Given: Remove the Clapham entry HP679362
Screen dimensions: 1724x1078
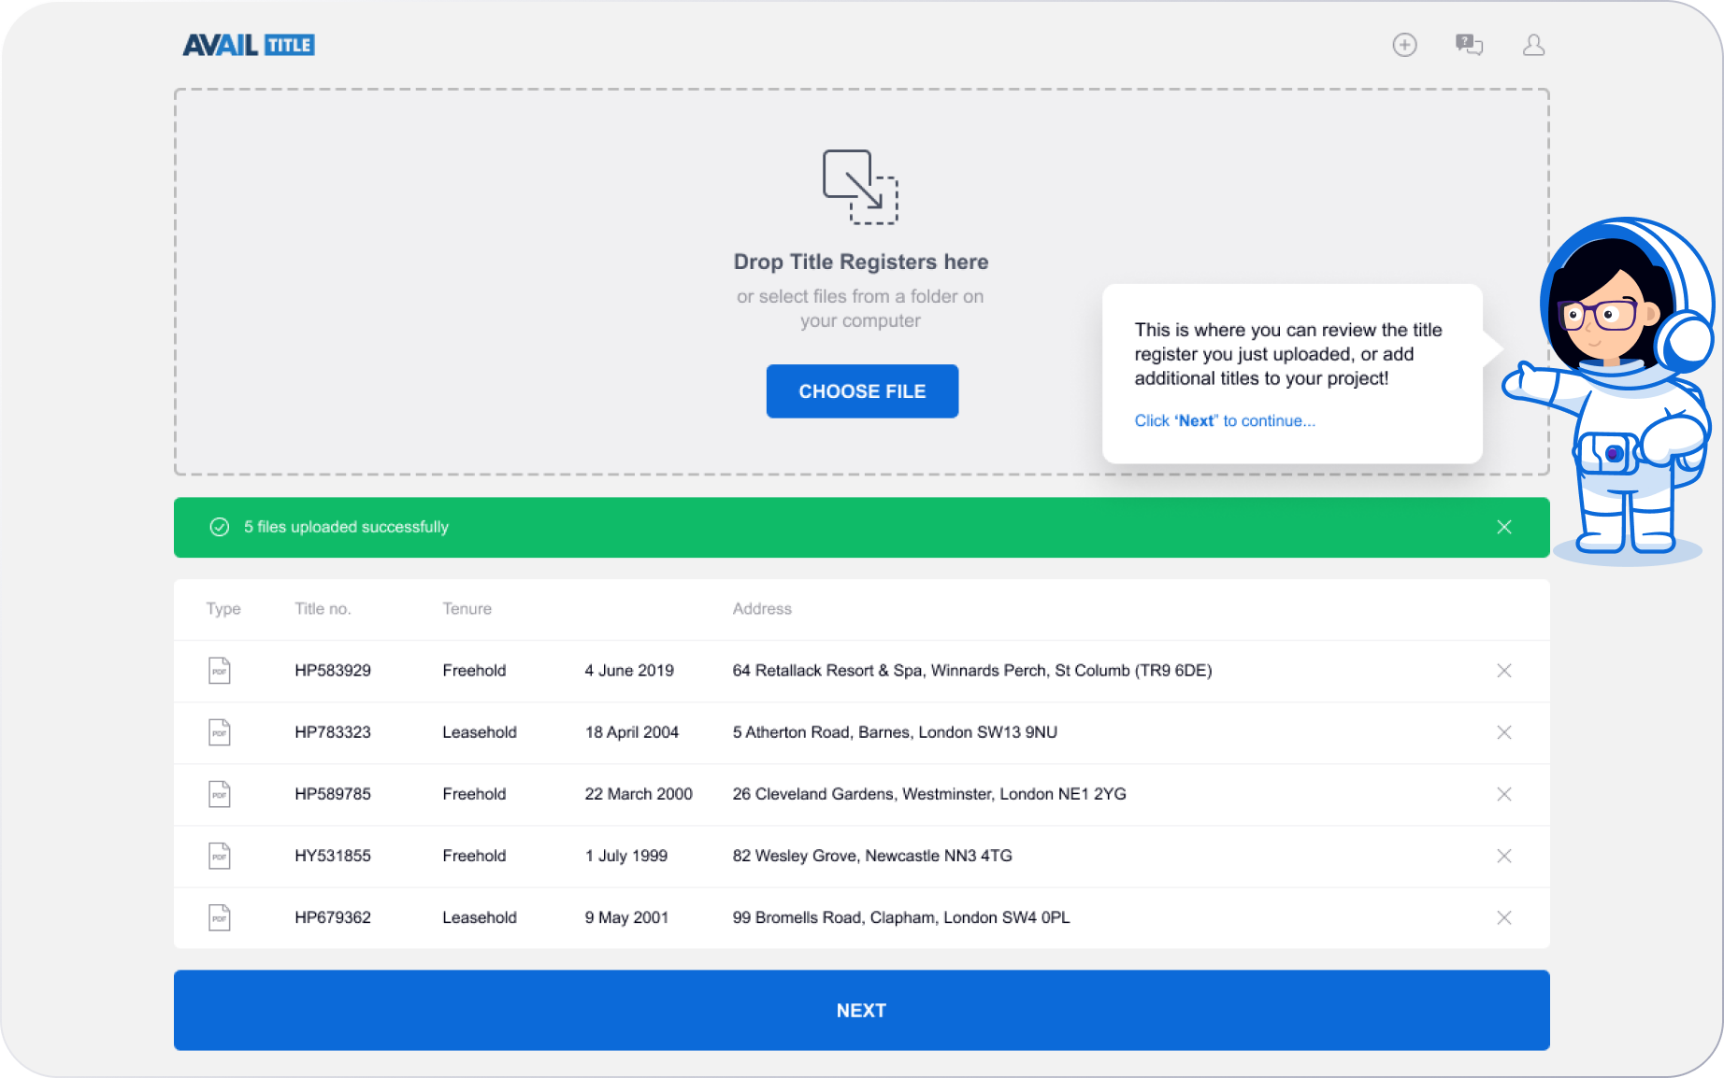Looking at the screenshot, I should pos(1504,917).
